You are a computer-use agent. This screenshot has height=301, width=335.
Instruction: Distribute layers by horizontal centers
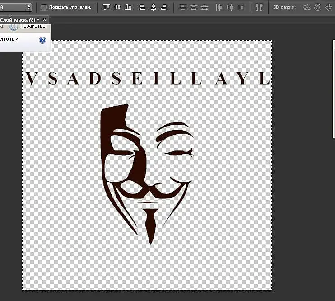(x=230, y=7)
